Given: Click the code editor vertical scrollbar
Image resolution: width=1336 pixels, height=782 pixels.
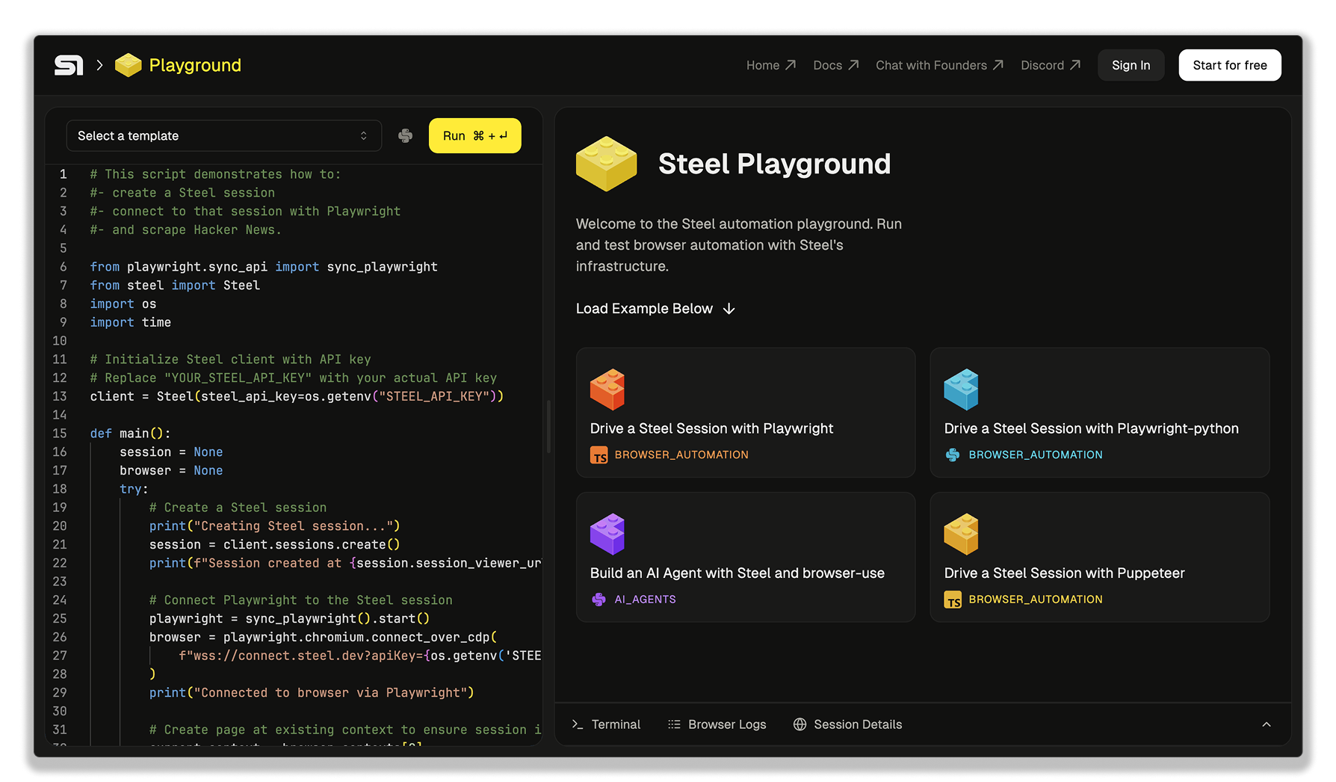Looking at the screenshot, I should (548, 426).
